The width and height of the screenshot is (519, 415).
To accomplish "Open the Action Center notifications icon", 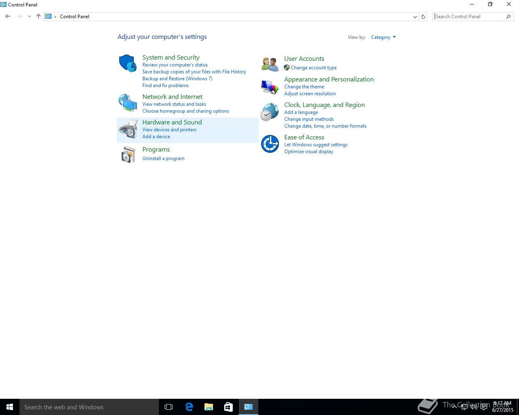I will click(x=484, y=407).
